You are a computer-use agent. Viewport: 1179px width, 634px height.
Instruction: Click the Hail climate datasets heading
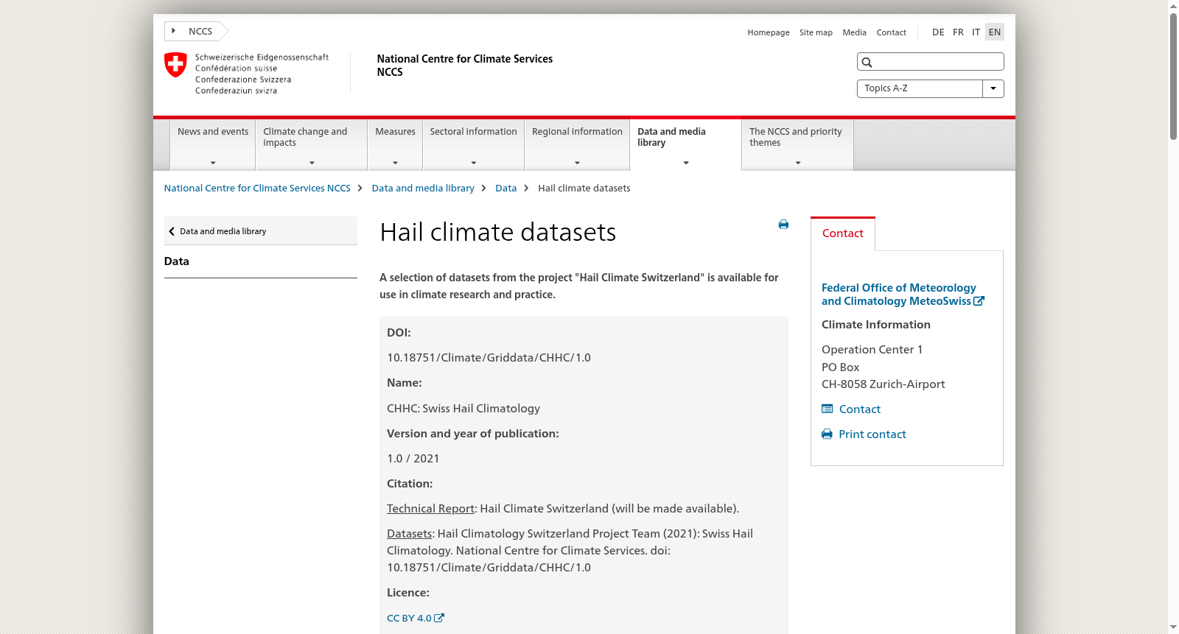pos(497,233)
